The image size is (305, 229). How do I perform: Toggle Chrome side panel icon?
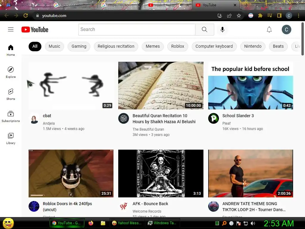click(279, 16)
